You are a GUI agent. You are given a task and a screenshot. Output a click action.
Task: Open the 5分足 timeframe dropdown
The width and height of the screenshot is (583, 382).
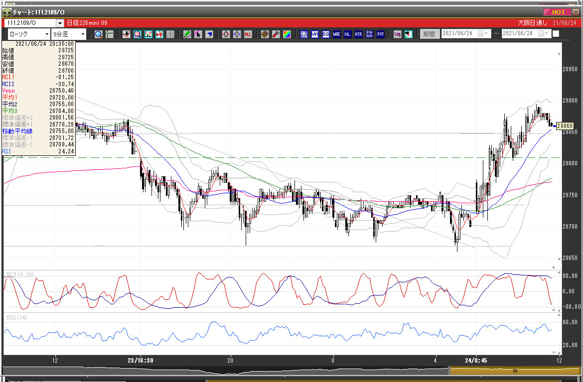coord(69,34)
